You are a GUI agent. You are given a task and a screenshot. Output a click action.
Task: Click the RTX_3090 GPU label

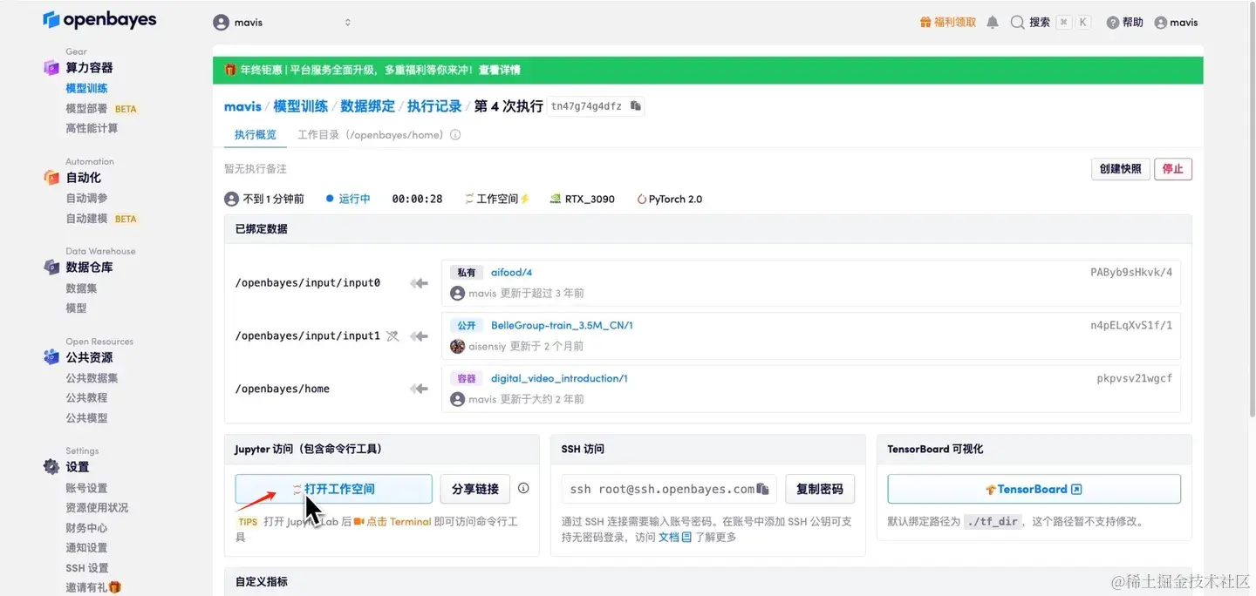[583, 199]
